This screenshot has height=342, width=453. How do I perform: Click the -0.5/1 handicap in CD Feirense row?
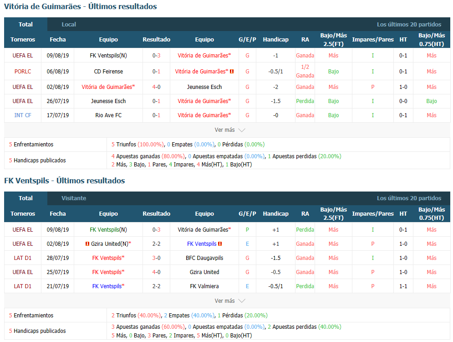tap(275, 71)
